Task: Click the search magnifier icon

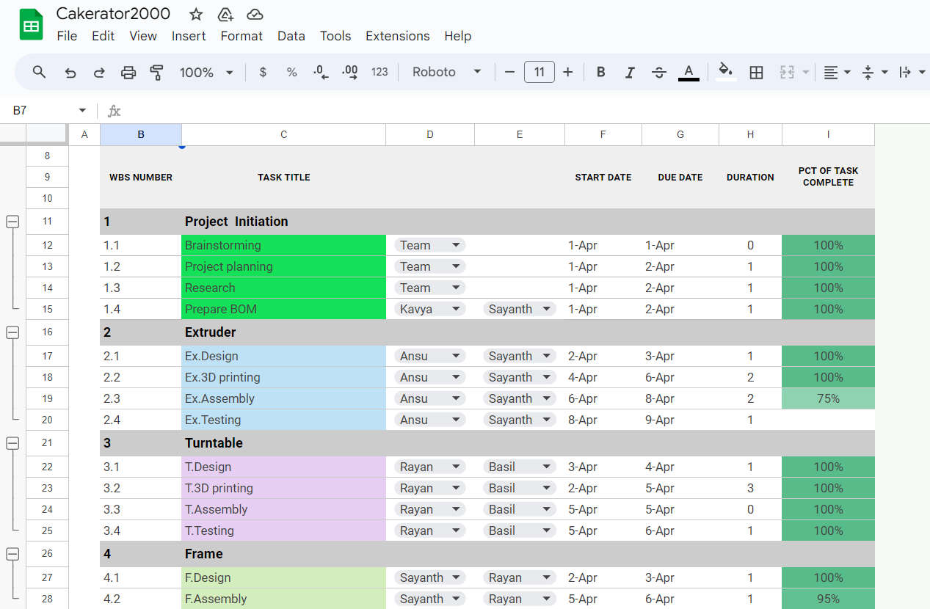Action: 40,72
